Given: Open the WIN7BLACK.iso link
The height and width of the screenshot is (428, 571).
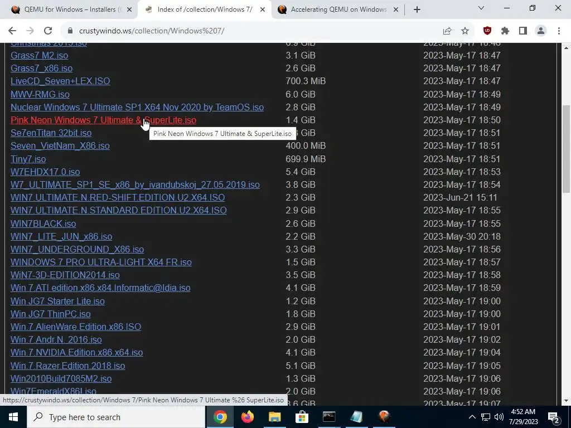Looking at the screenshot, I should [x=43, y=224].
